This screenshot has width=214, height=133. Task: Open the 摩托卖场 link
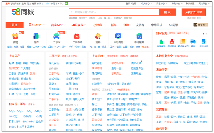[54, 63]
